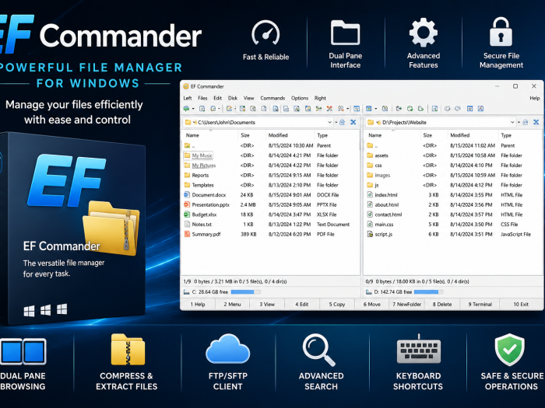Click the green-arrow export icon before the refresh icon
545x408 pixels.
399,109
